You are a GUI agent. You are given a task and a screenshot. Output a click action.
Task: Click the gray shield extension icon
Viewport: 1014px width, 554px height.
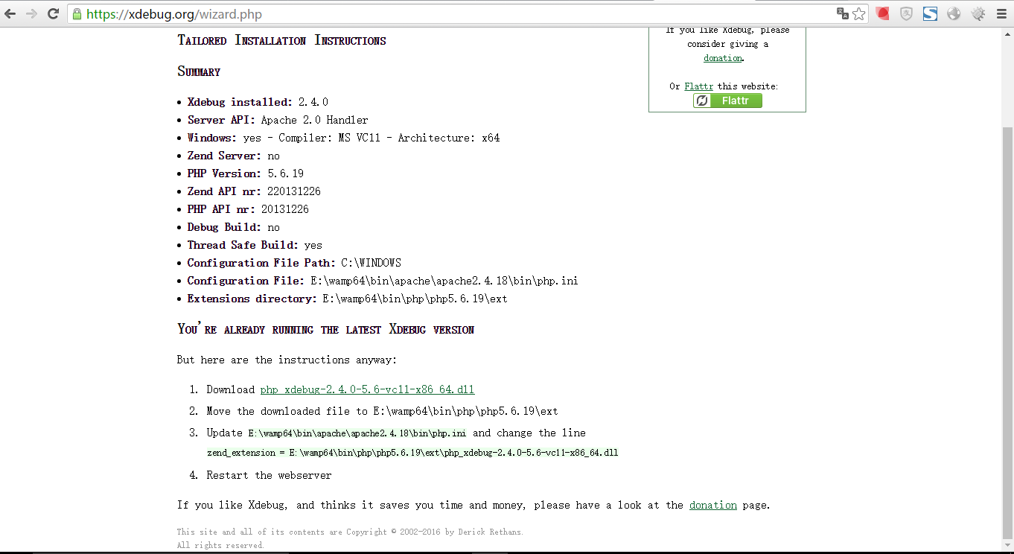(906, 13)
